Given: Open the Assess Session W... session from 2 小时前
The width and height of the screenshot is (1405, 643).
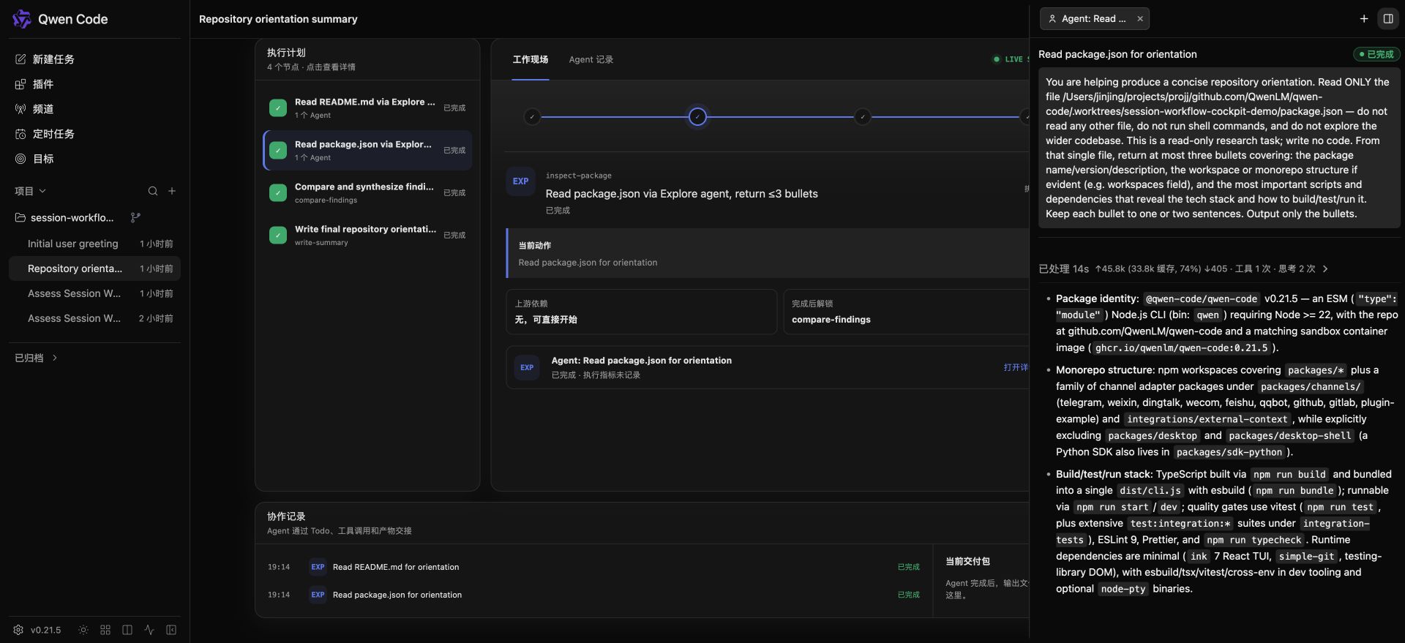Looking at the screenshot, I should 94,318.
